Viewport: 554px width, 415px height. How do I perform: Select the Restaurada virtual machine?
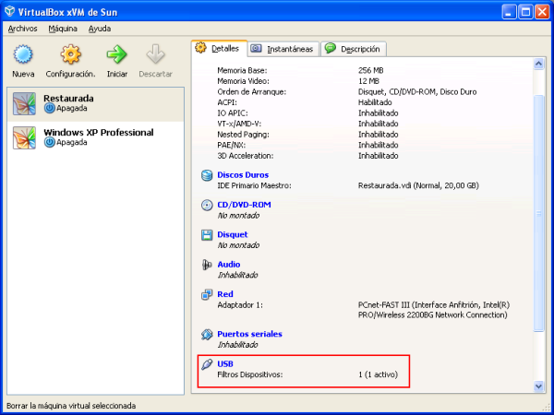(68, 99)
